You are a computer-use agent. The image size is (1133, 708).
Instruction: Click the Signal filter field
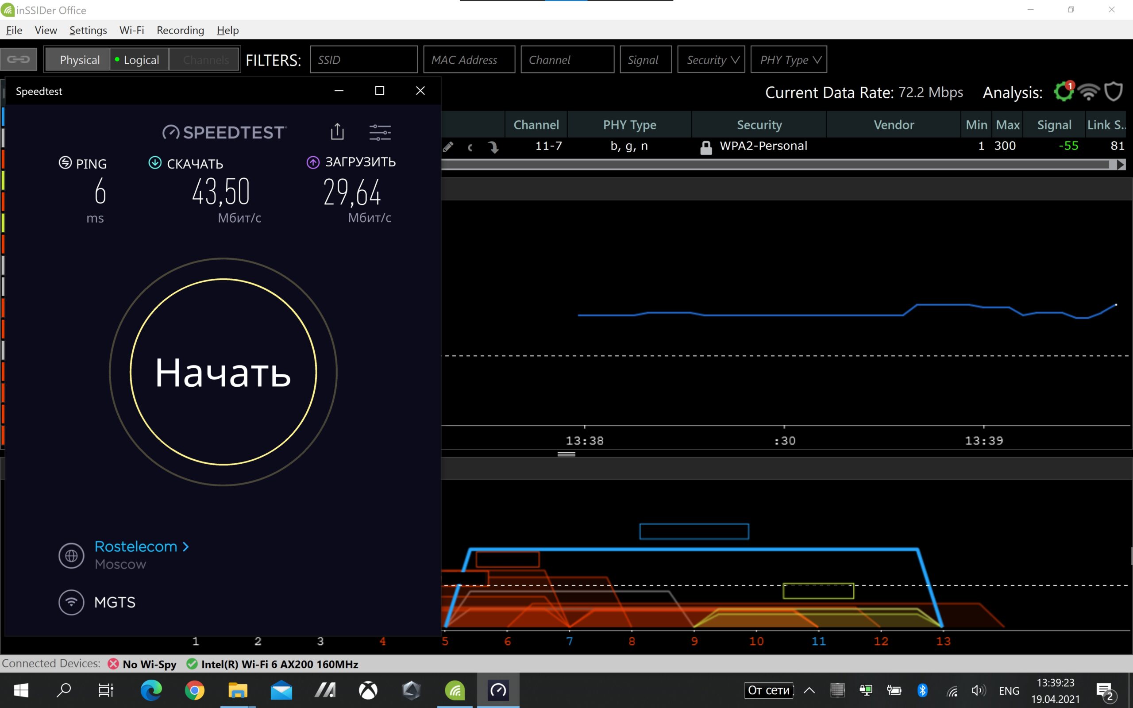(x=646, y=59)
